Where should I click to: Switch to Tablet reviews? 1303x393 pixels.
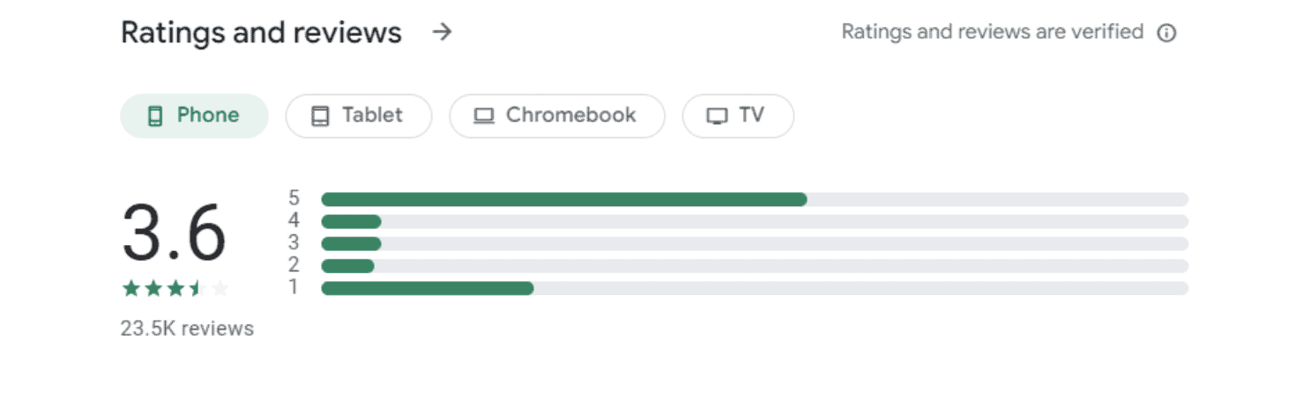(x=359, y=116)
